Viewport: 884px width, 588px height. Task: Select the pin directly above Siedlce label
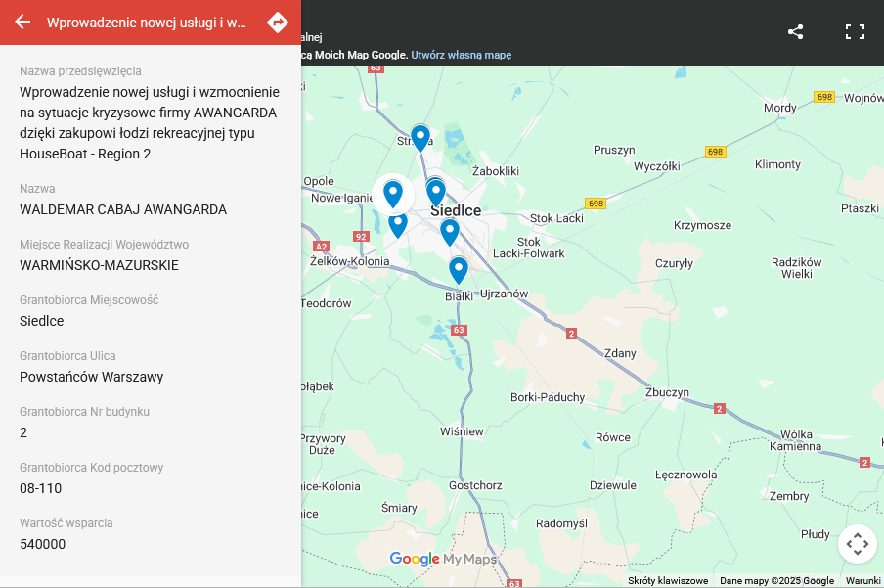point(436,192)
